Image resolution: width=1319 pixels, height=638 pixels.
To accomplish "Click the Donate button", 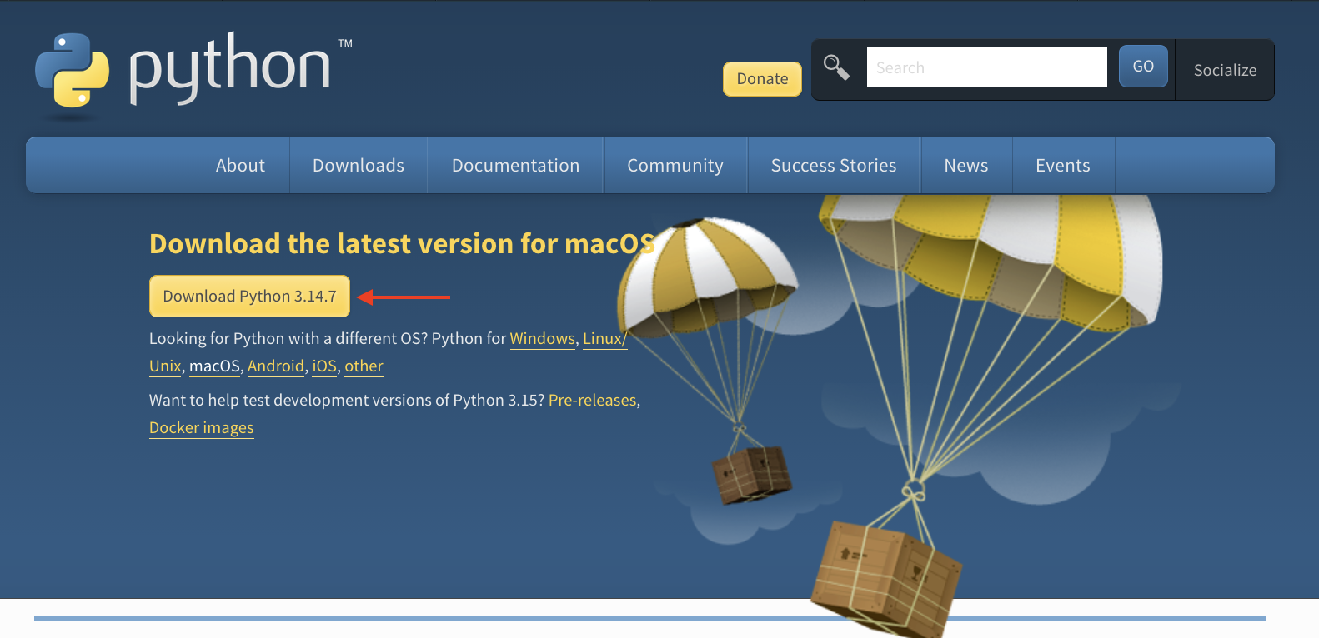I will 762,79.
